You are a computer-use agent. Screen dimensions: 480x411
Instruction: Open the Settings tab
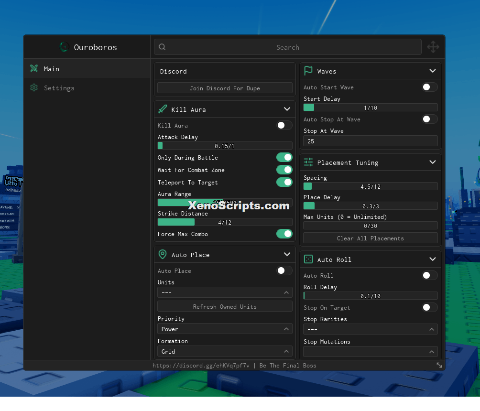pos(87,88)
